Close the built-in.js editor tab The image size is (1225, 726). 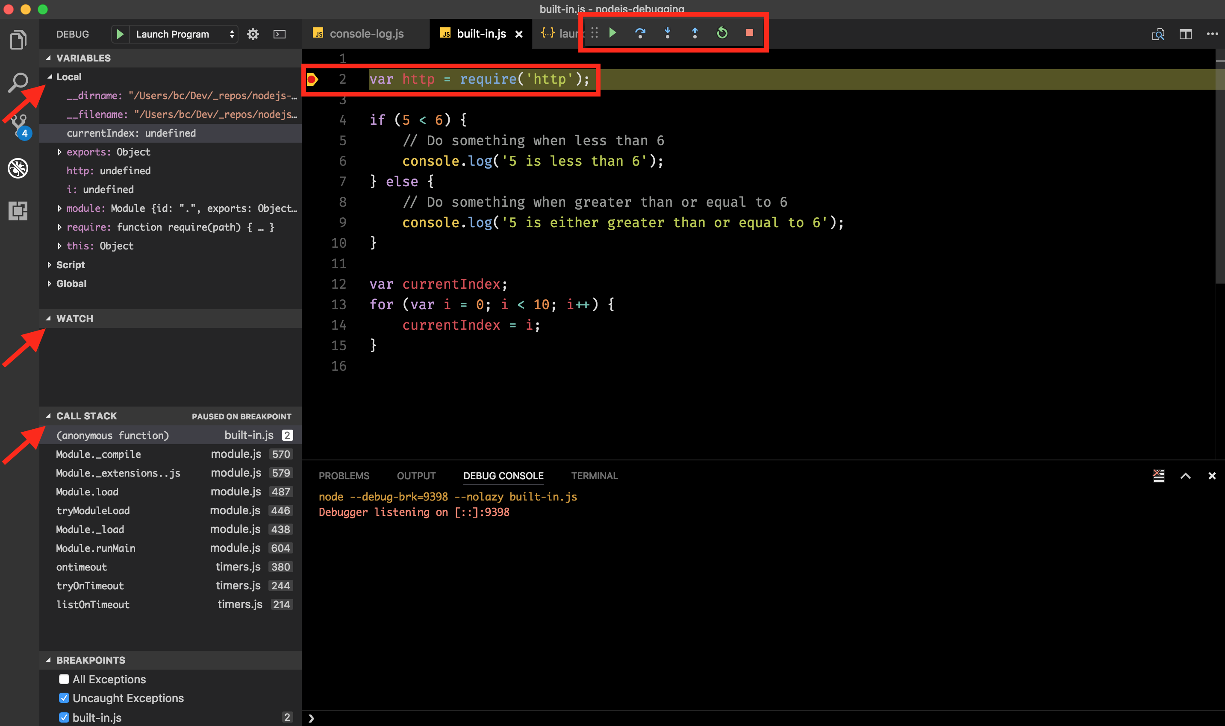[x=519, y=34]
